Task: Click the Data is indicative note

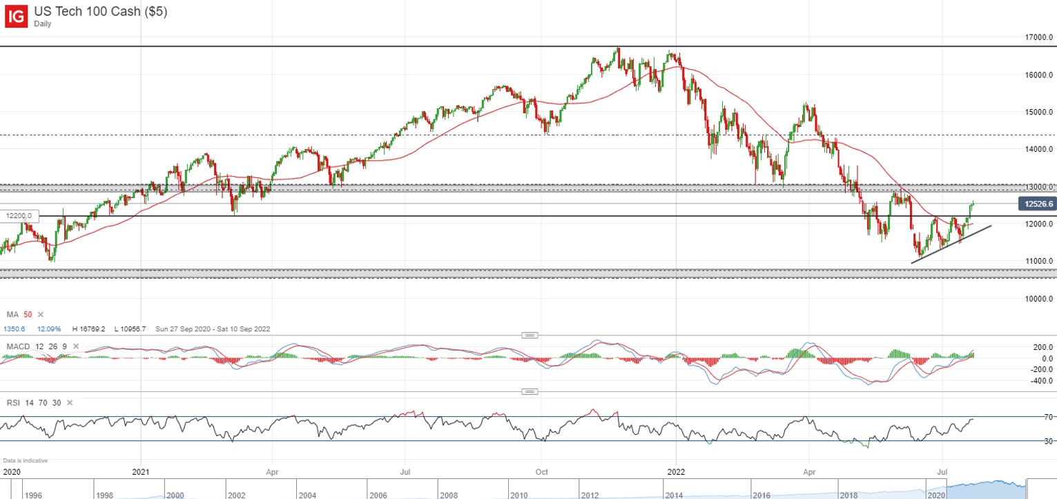Action: pos(26,460)
